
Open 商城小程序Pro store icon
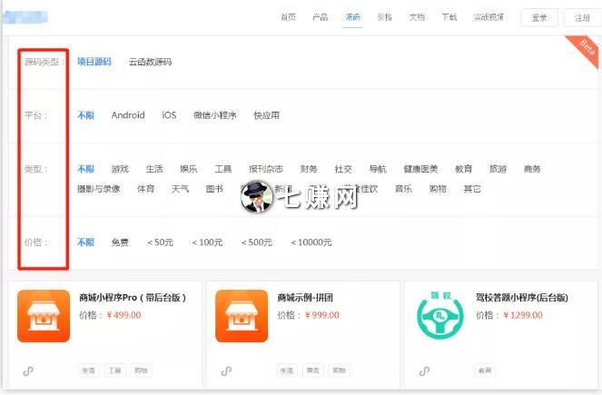[x=44, y=316]
